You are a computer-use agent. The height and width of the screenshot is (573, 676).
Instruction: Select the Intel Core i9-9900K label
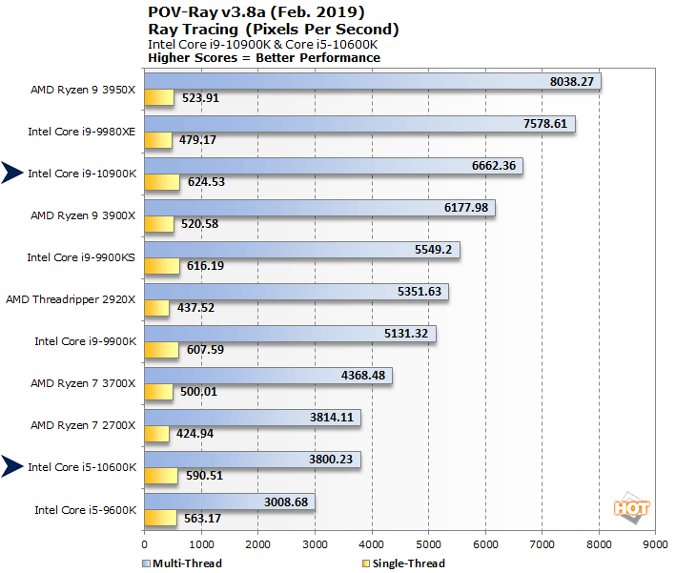pos(86,341)
